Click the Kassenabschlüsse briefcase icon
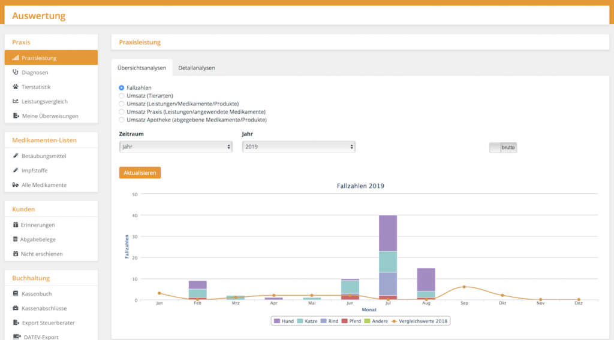 click(x=16, y=308)
